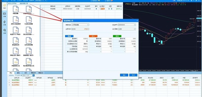Expand the 策略类型 strategy type dropdown
The height and width of the screenshot is (97, 202).
pos(80,25)
